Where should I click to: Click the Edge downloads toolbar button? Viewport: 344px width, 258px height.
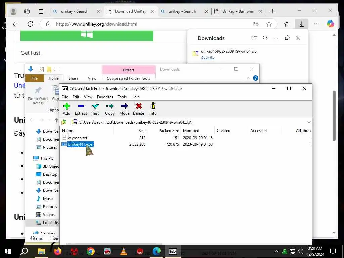coord(301,24)
